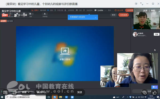Open the Windows notification center
The width and height of the screenshot is (160, 99).
(x=158, y=97)
